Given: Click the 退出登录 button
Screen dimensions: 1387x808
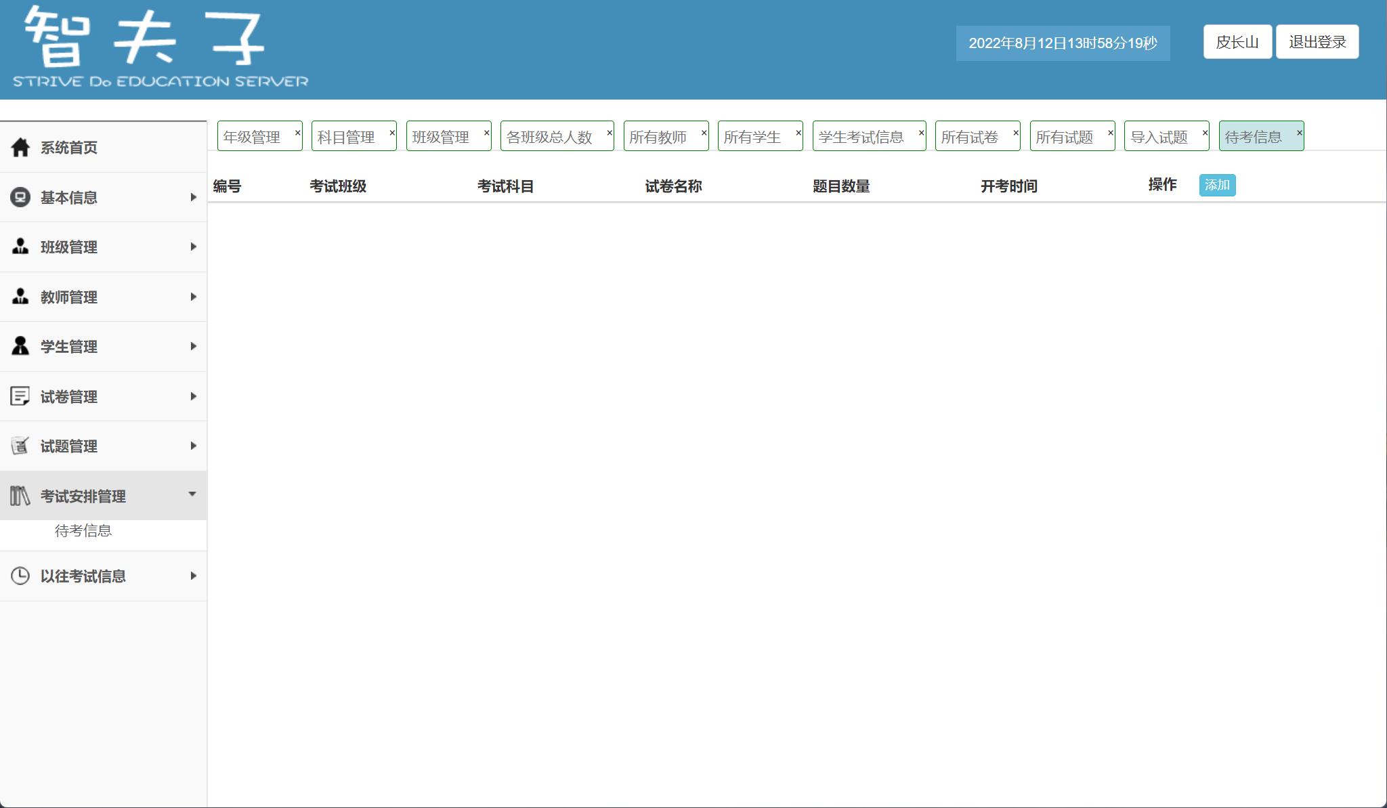Looking at the screenshot, I should [x=1317, y=42].
